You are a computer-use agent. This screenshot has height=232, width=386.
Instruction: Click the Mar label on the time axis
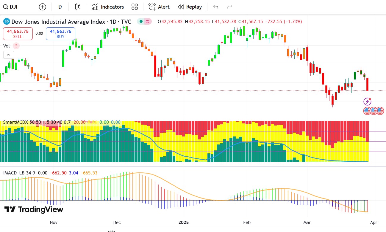(307, 222)
